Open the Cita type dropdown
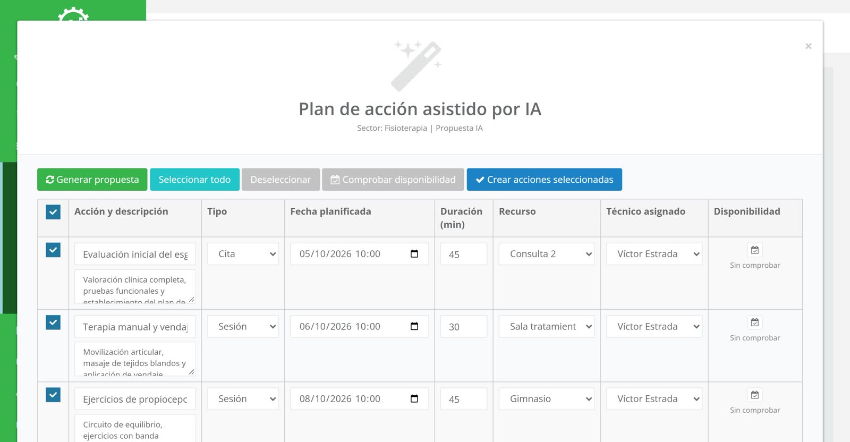 tap(243, 254)
